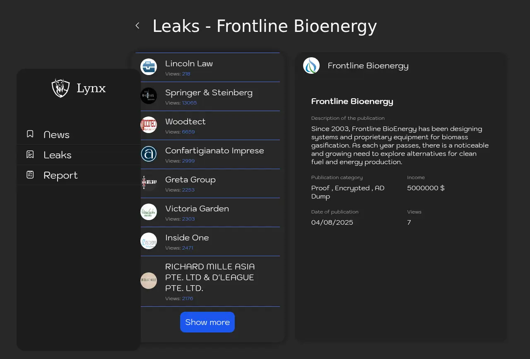Click the back arrow beside the page title
530x359 pixels.
[x=137, y=26]
